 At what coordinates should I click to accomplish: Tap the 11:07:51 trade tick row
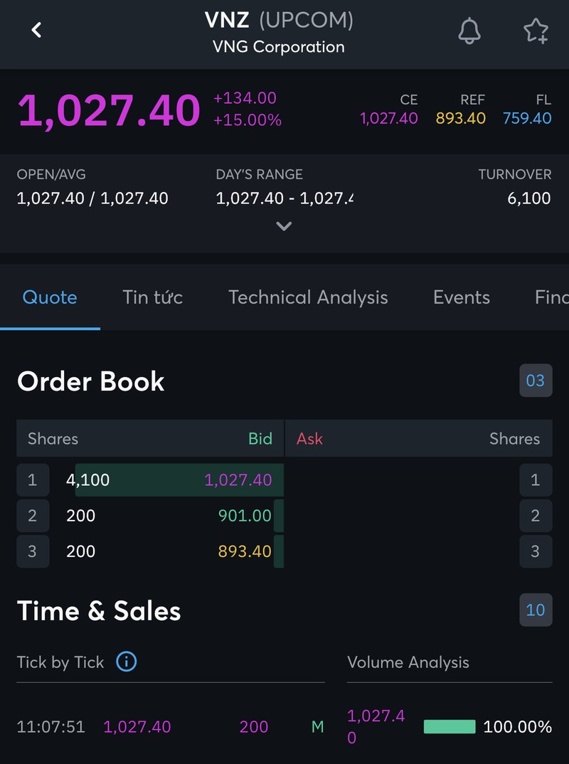point(169,726)
